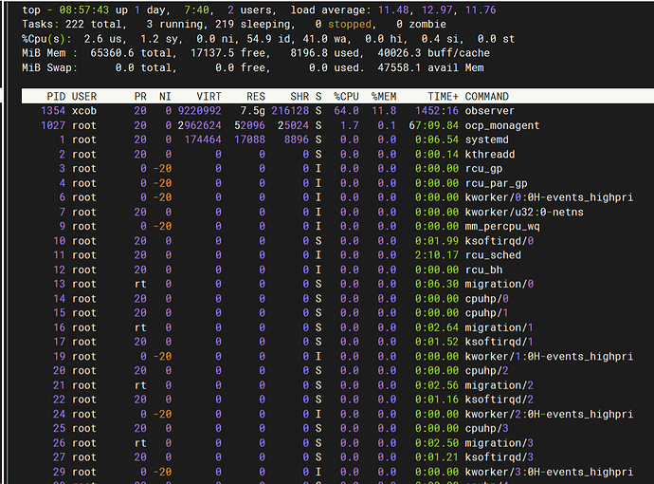Click the 'ksoftirqd/0' command

[x=499, y=240]
